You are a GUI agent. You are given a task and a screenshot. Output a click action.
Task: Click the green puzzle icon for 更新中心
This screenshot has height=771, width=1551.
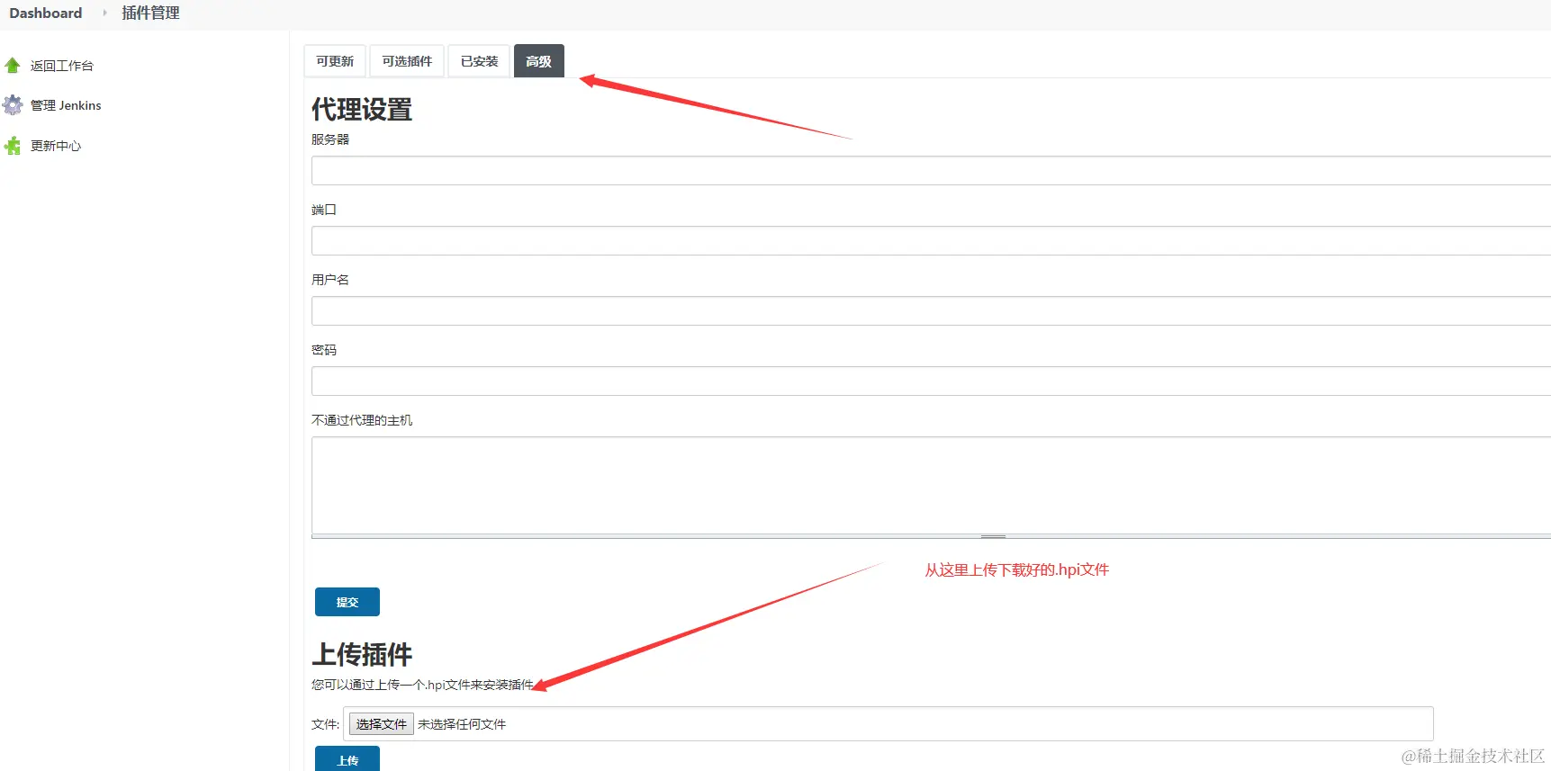pos(13,146)
